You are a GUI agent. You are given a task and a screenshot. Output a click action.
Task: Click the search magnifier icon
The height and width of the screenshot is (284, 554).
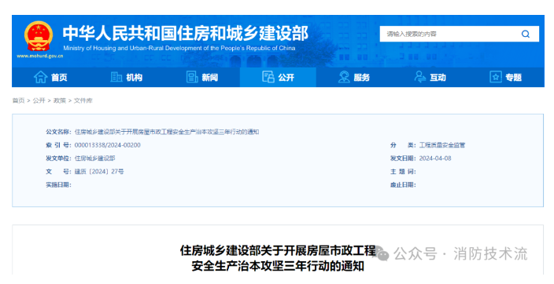tap(526, 34)
